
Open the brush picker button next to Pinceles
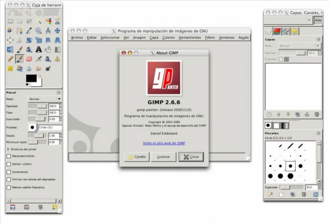pos(32,127)
